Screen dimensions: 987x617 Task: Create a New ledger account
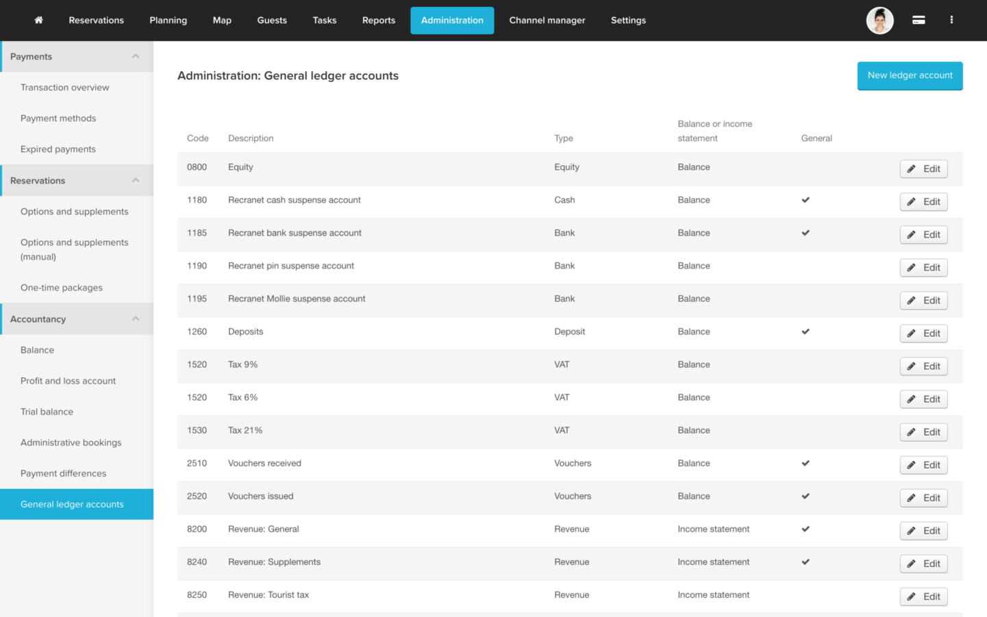point(910,75)
